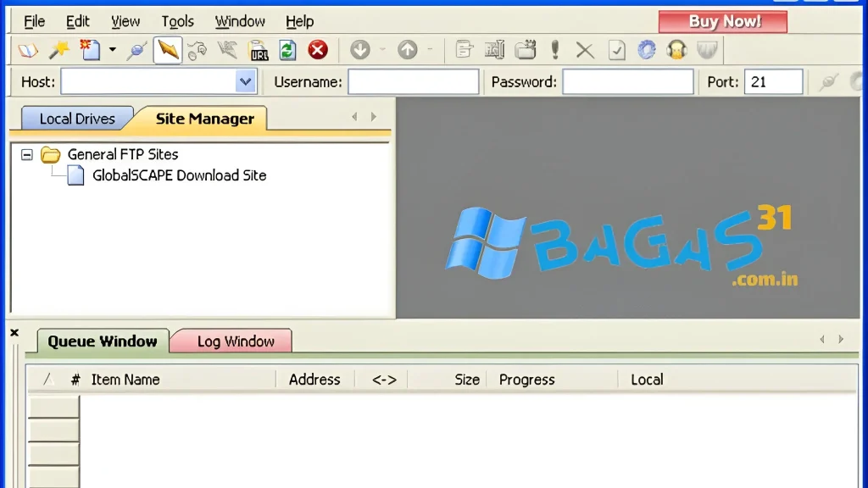The image size is (868, 488).
Task: Open the Site Manager book icon
Action: (x=28, y=50)
